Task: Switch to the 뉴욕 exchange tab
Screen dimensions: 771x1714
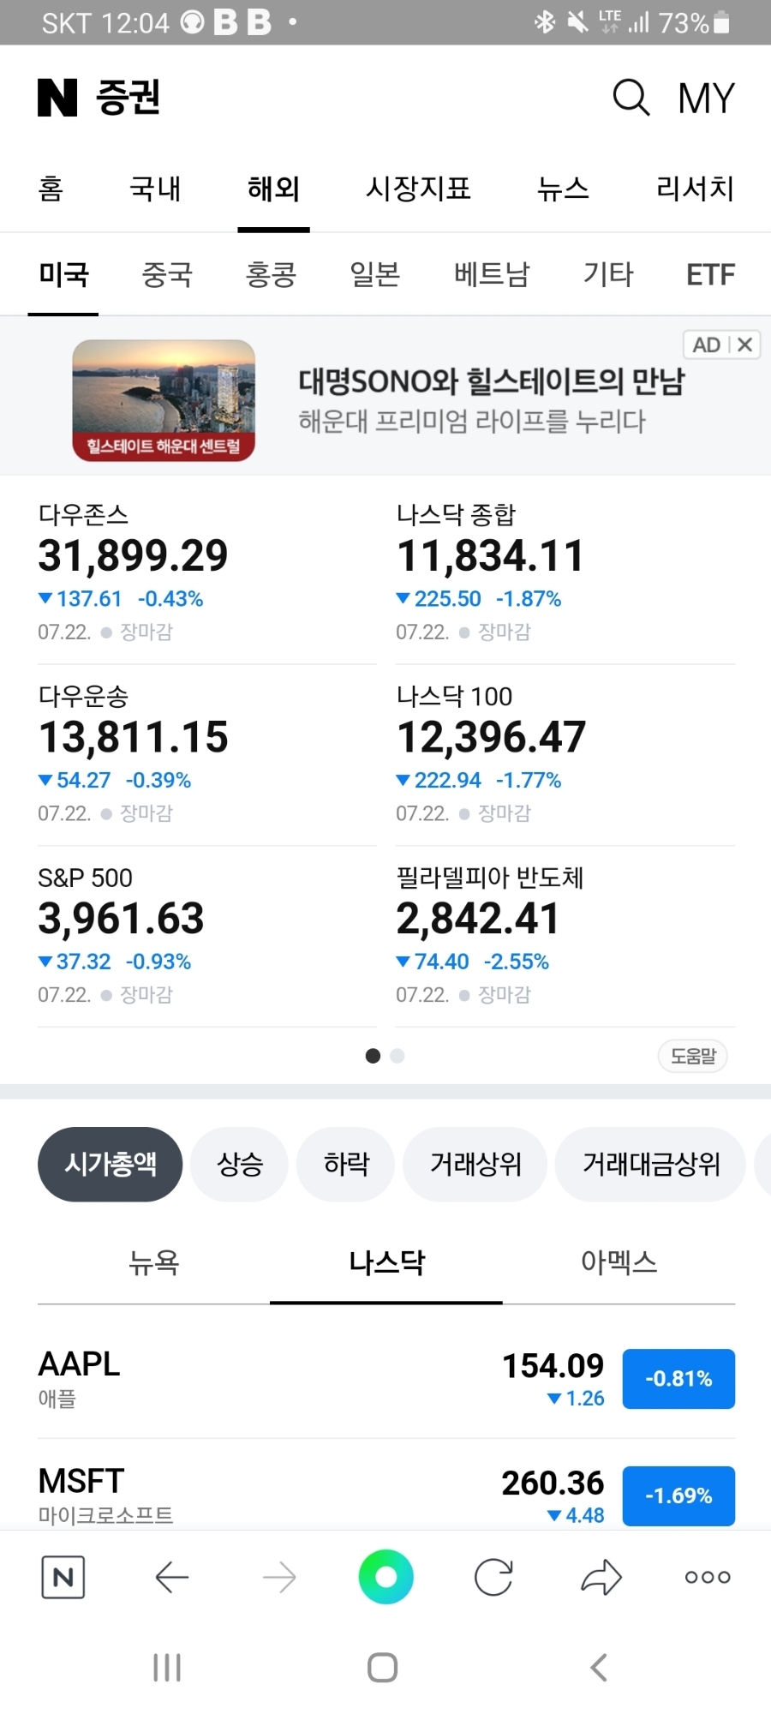Action: [x=153, y=1262]
